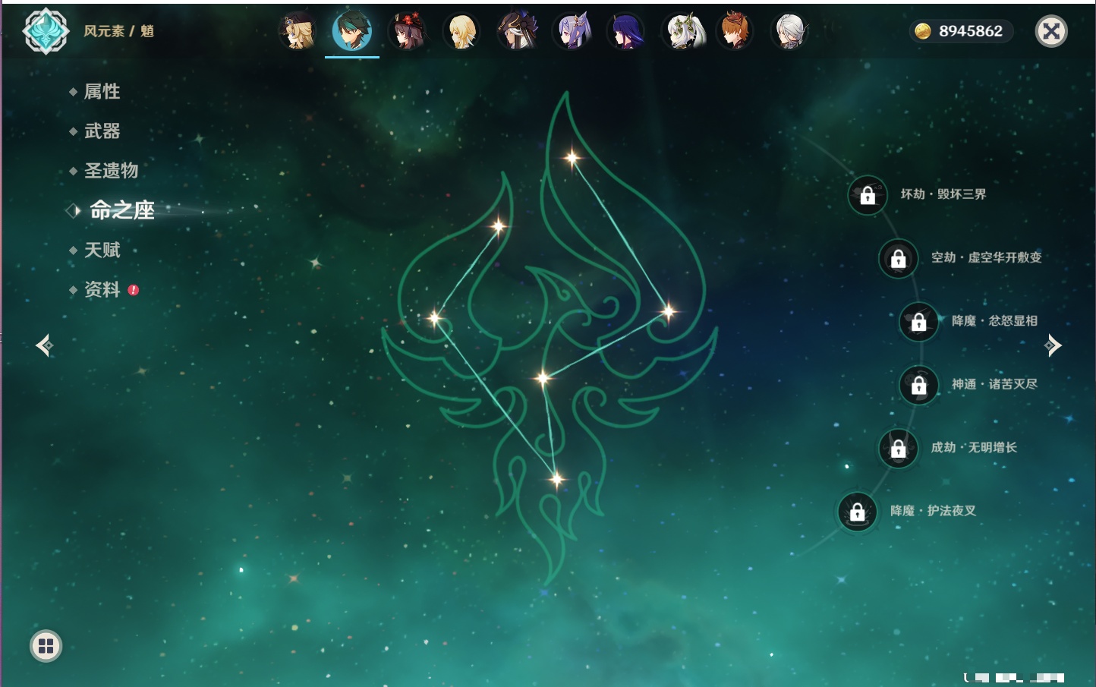Go to previous character with left arrow
The image size is (1096, 687).
(44, 345)
